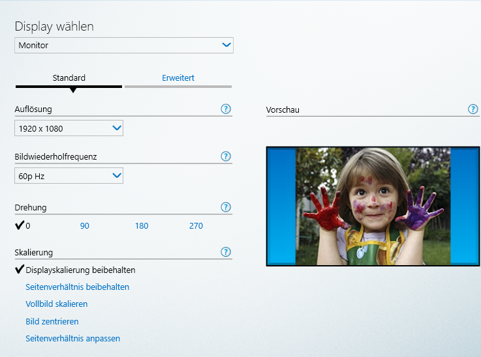Viewport: 481px width, 357px height.
Task: Set rotation to 90 degrees
Action: coord(85,226)
